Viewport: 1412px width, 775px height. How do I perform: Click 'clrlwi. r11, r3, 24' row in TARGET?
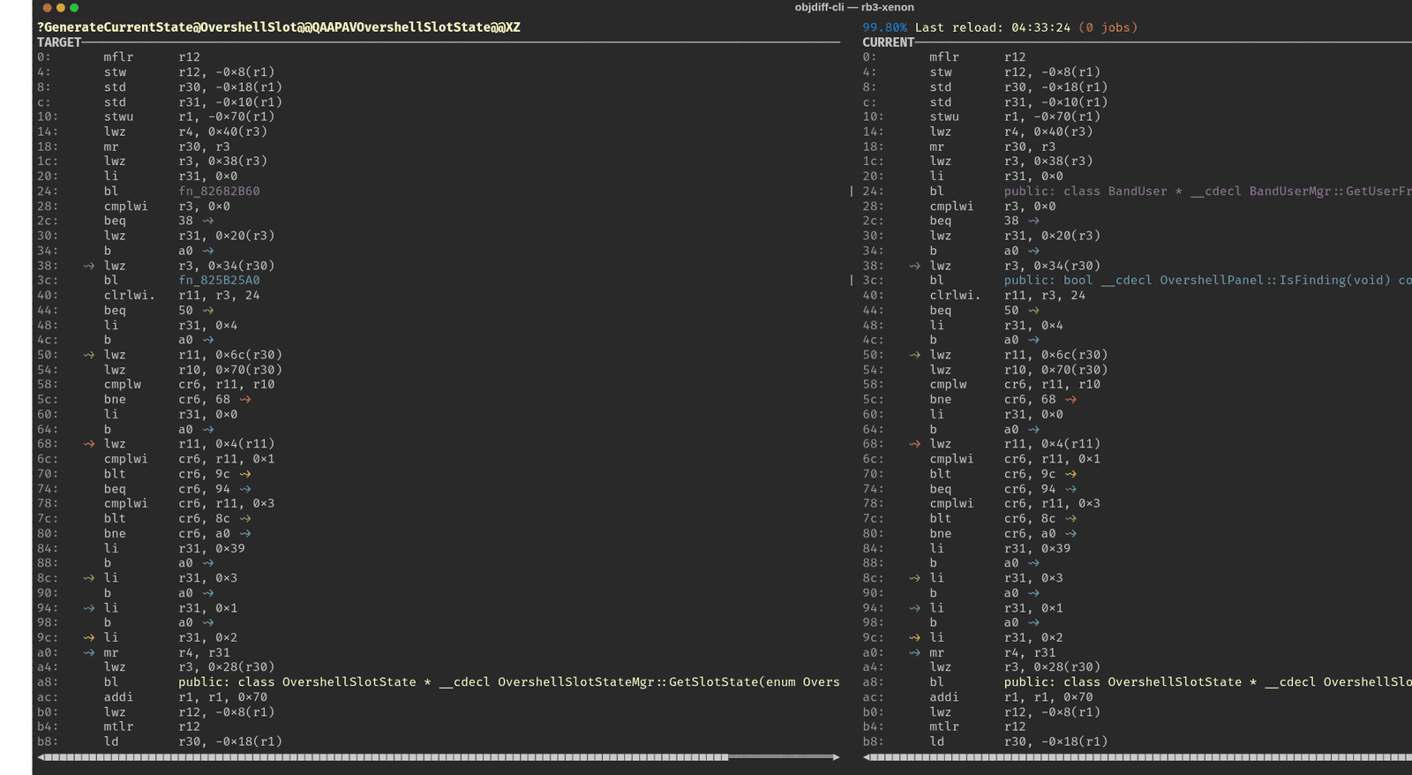tap(149, 295)
